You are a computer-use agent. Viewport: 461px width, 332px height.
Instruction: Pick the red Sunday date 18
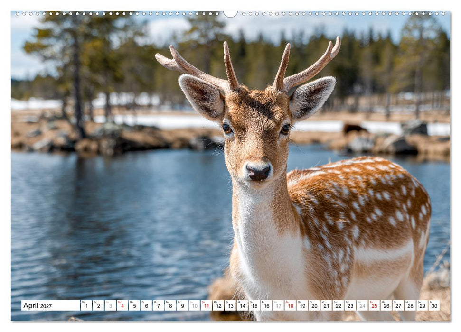290,305
